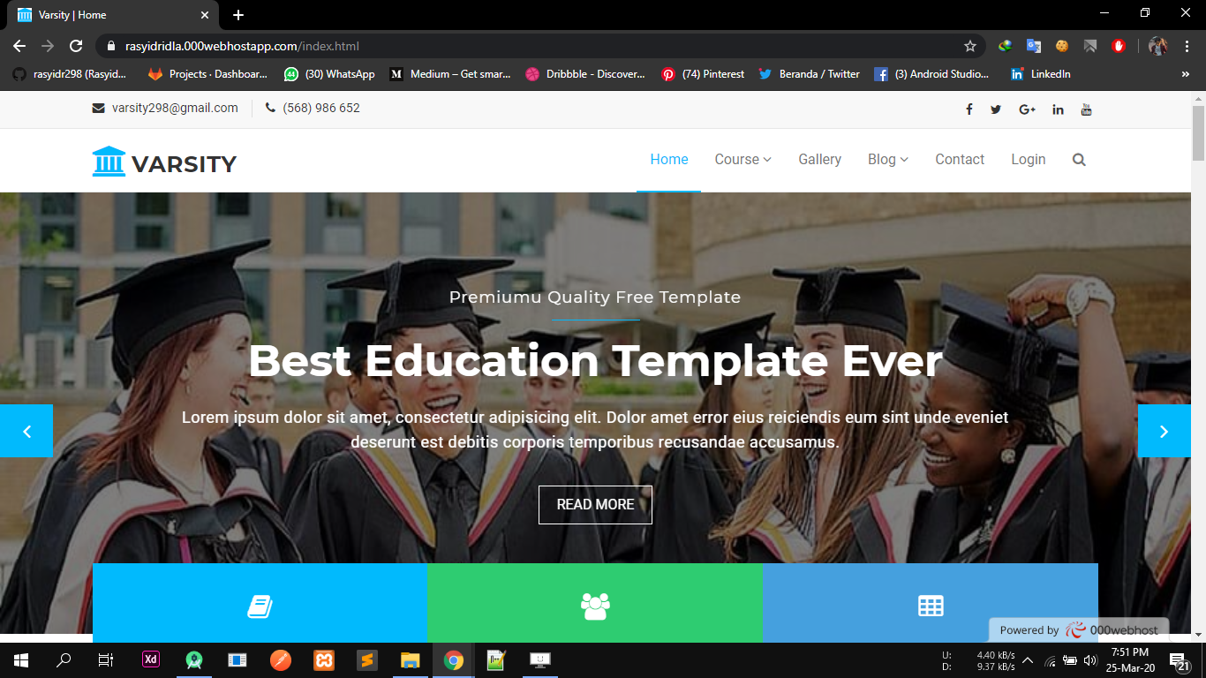
Task: Click the YouTube icon in the header
Action: (1087, 109)
